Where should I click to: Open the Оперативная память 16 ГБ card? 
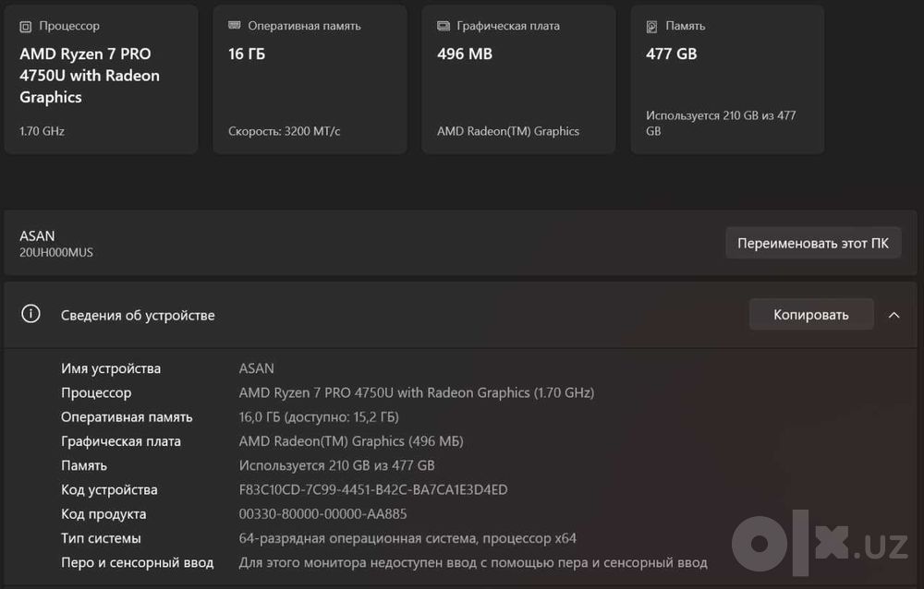[x=310, y=79]
